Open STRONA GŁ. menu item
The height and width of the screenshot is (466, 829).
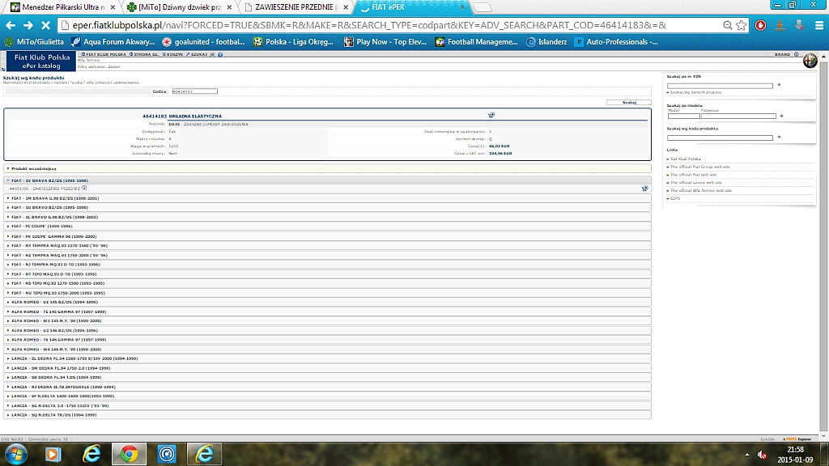pos(144,54)
